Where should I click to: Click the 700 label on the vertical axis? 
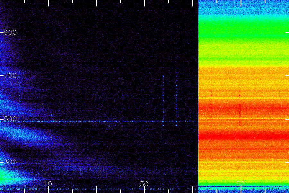point(10,76)
